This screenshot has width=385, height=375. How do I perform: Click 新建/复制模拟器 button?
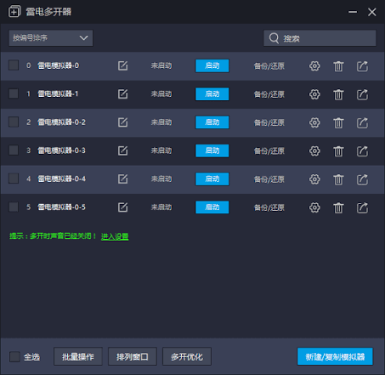coord(335,356)
